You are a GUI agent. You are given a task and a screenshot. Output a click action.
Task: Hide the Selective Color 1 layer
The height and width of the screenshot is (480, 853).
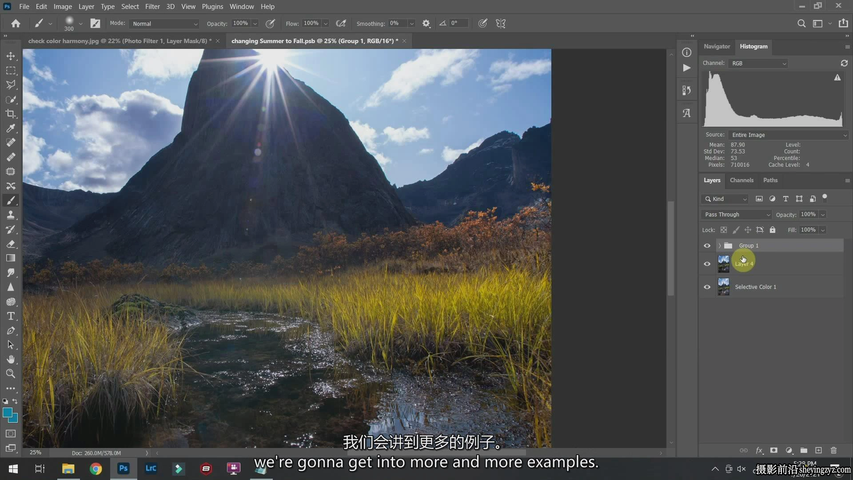pos(707,287)
